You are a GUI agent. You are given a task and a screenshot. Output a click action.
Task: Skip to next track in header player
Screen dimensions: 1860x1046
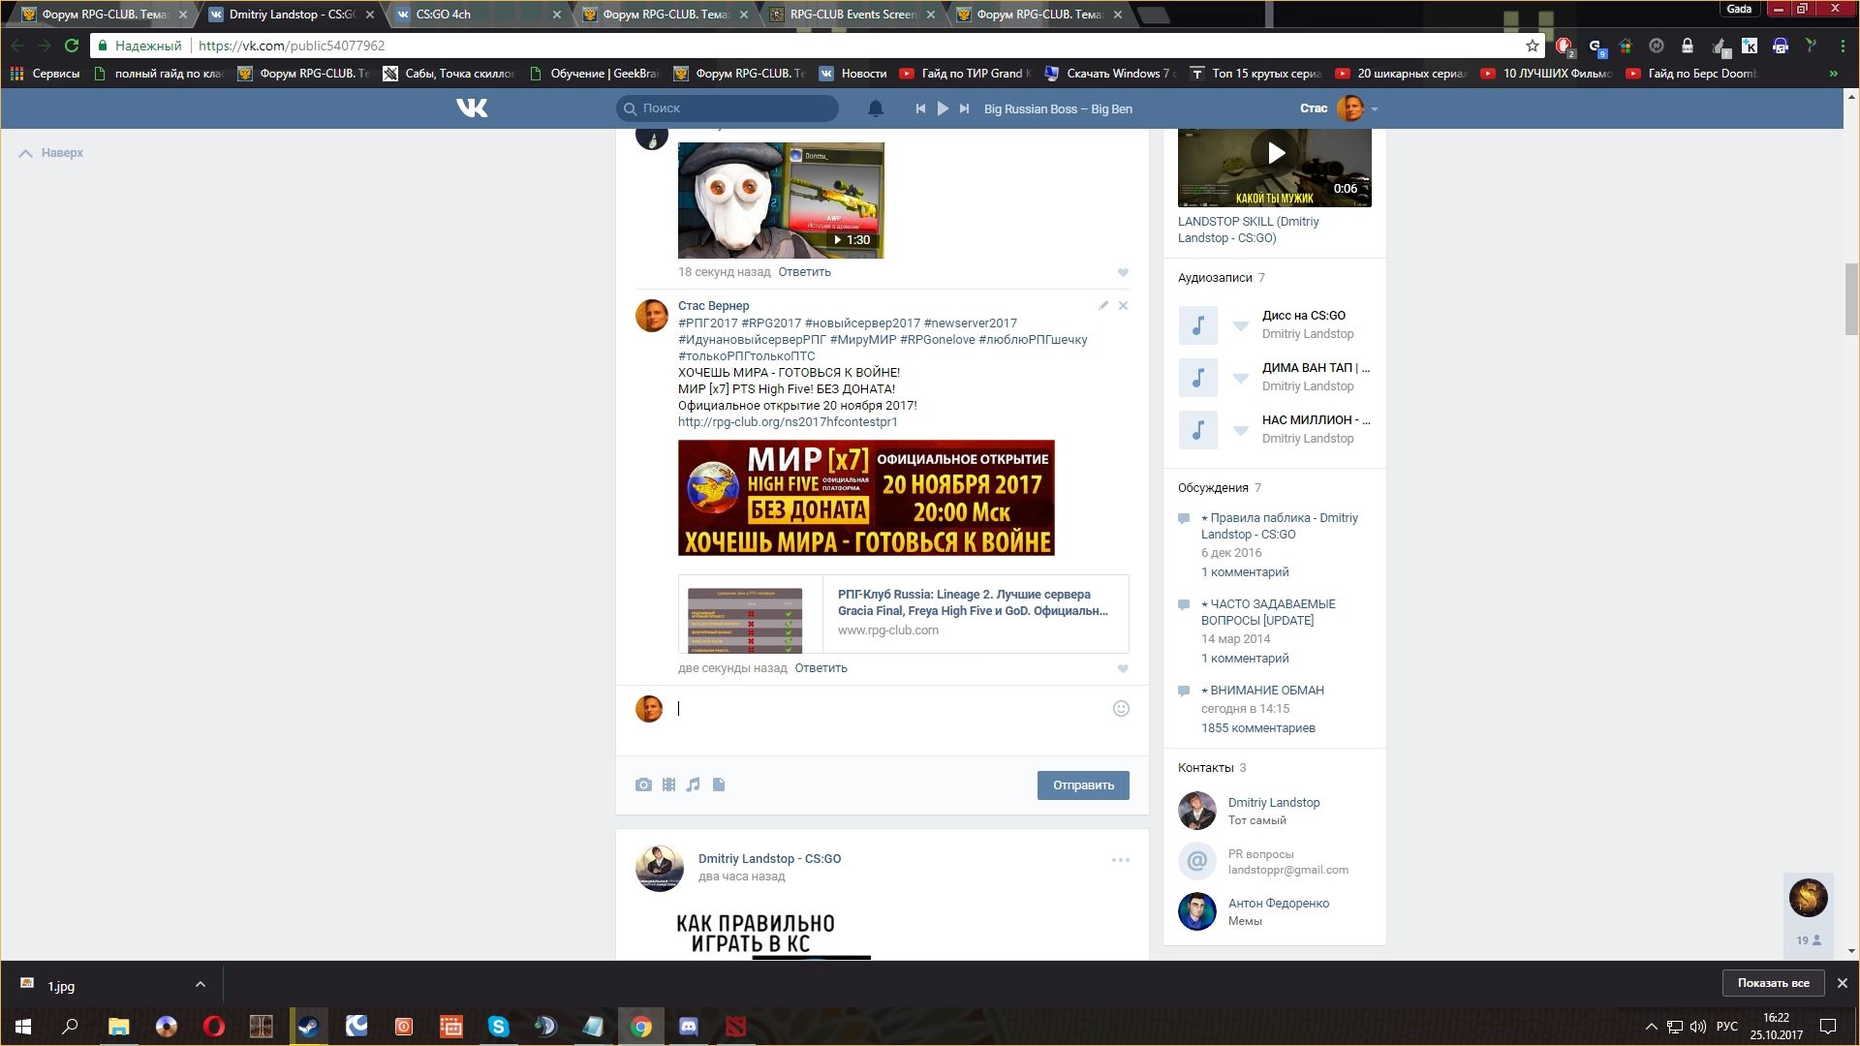pyautogui.click(x=964, y=108)
